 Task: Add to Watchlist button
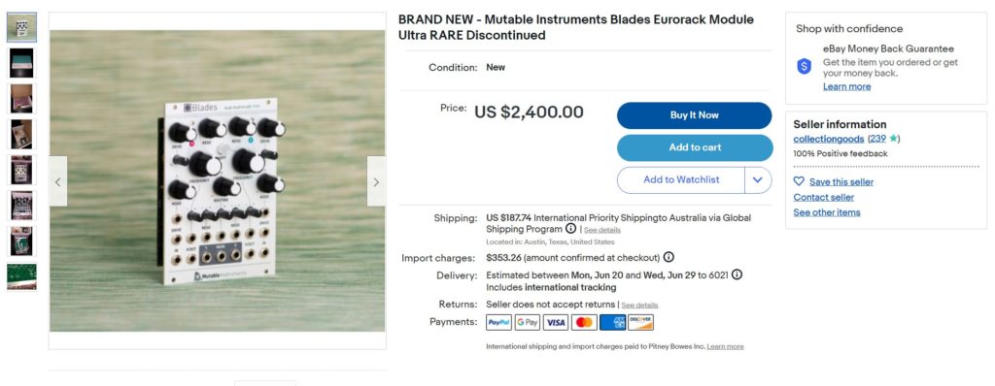pyautogui.click(x=681, y=180)
